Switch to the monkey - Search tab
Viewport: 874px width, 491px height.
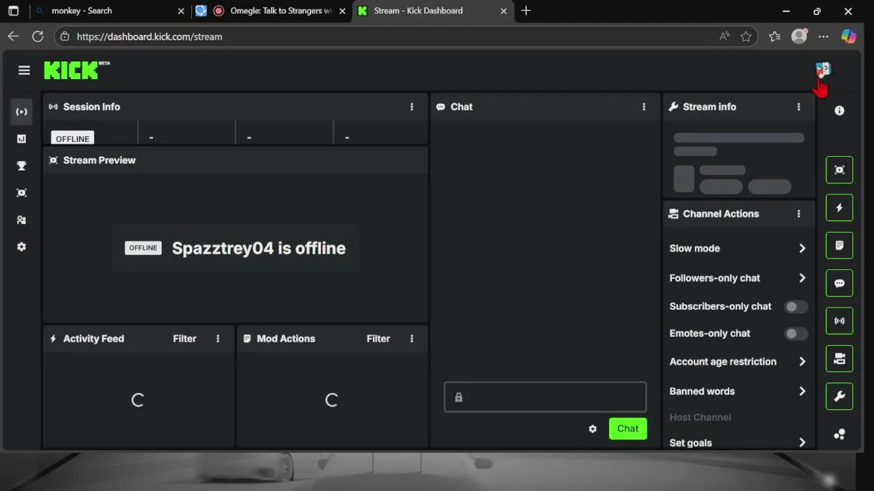pyautogui.click(x=109, y=11)
